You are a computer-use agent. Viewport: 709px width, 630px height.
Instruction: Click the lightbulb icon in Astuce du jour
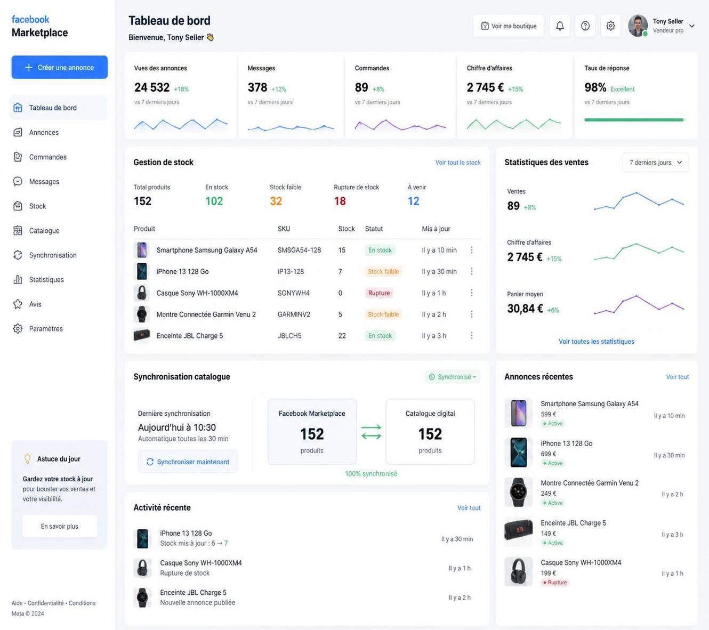[x=28, y=458]
